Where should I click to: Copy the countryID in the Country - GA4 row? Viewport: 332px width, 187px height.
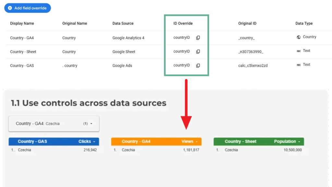198,38
